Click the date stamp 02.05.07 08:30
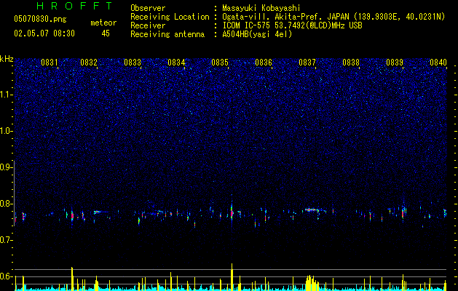The height and width of the screenshot is (291, 458). tap(44, 33)
